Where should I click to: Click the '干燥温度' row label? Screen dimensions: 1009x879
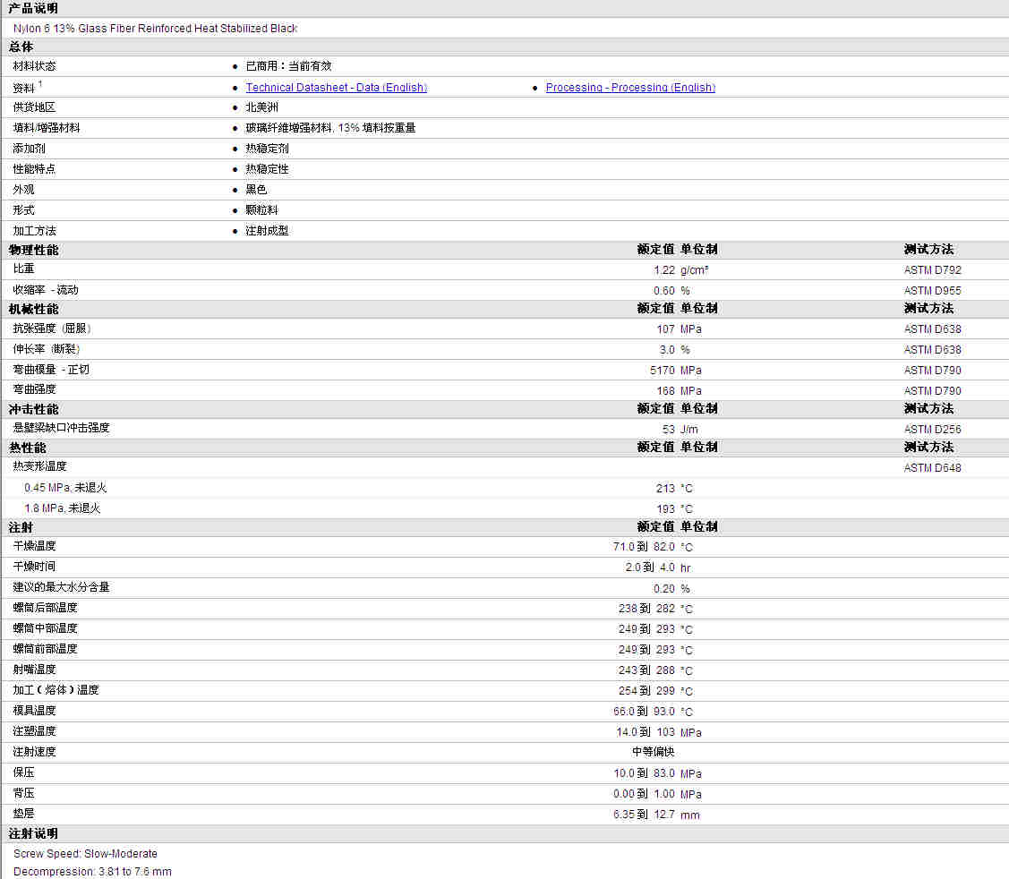34,546
